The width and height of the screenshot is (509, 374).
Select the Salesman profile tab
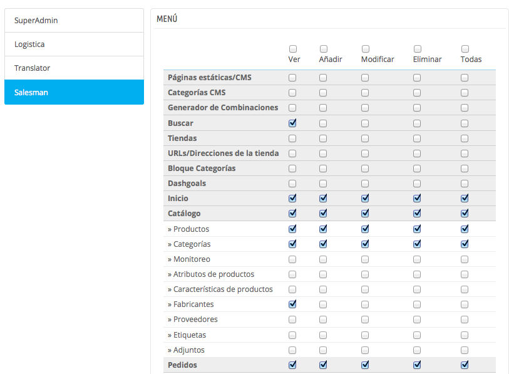click(74, 92)
